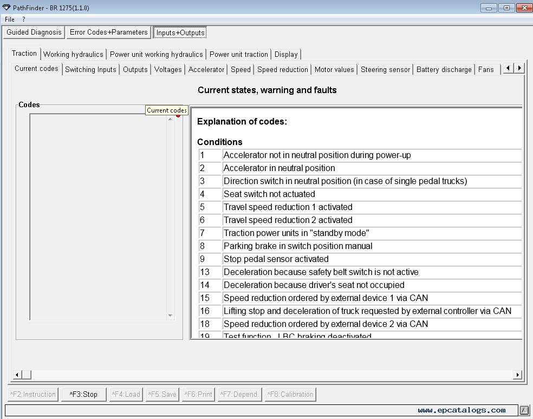
Task: Open the File menu
Action: click(x=10, y=19)
